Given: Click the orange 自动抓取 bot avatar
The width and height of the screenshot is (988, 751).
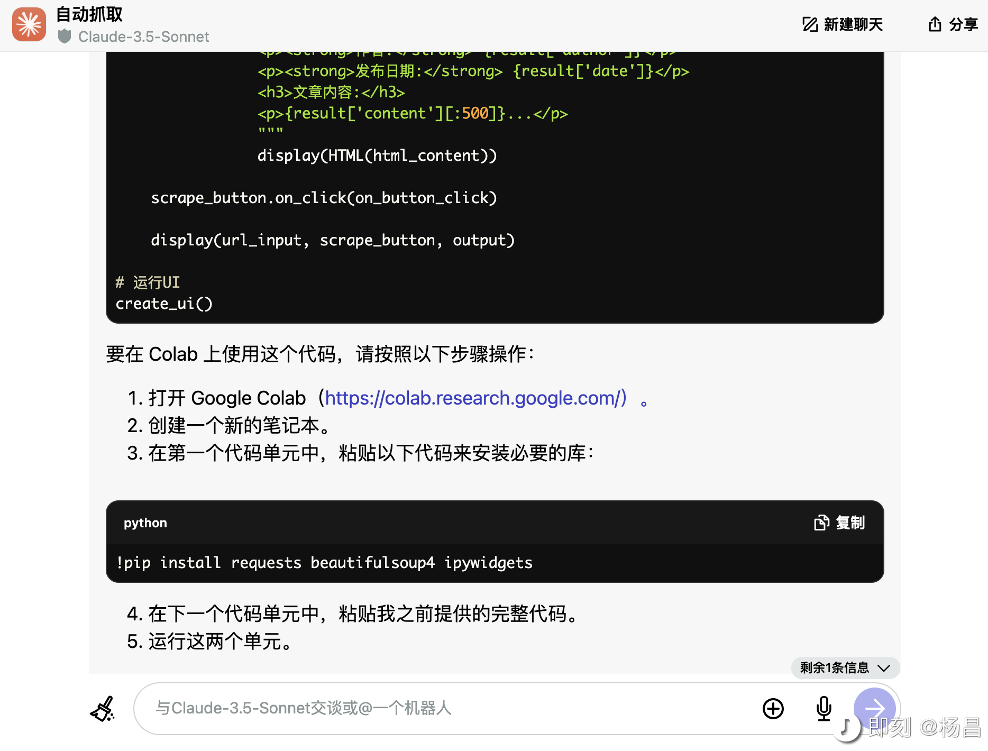Looking at the screenshot, I should coord(29,24).
